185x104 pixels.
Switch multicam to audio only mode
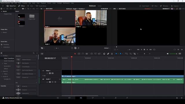coord(78,48)
